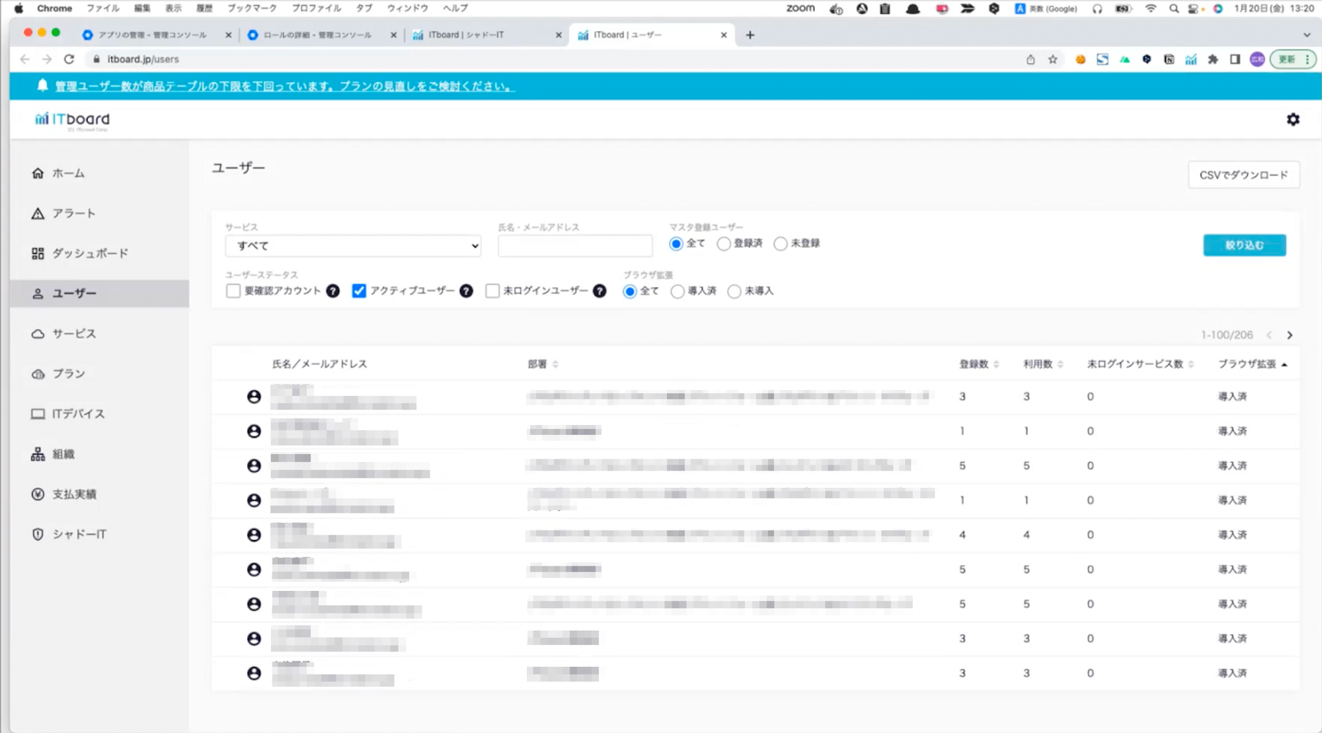Open the settings gear icon

(1293, 120)
